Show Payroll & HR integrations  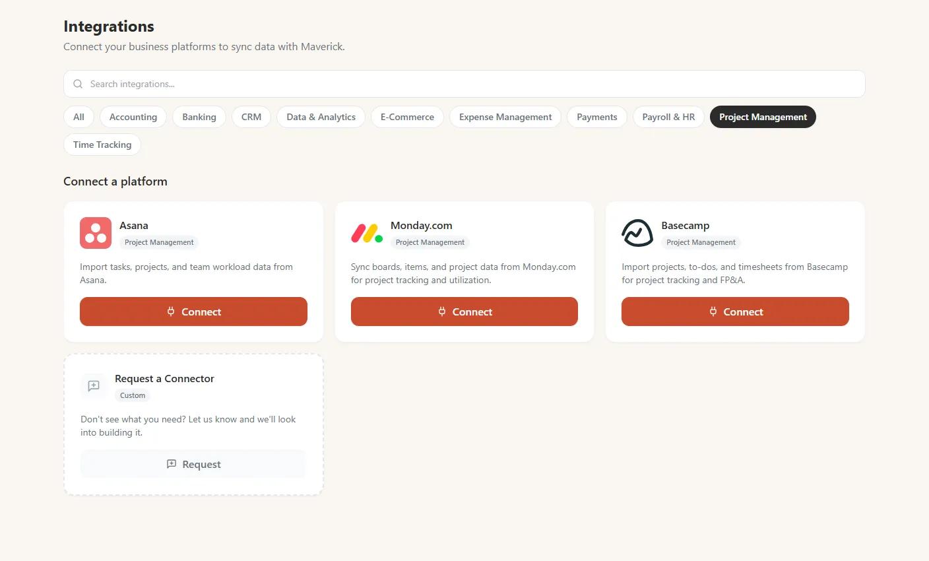point(668,117)
